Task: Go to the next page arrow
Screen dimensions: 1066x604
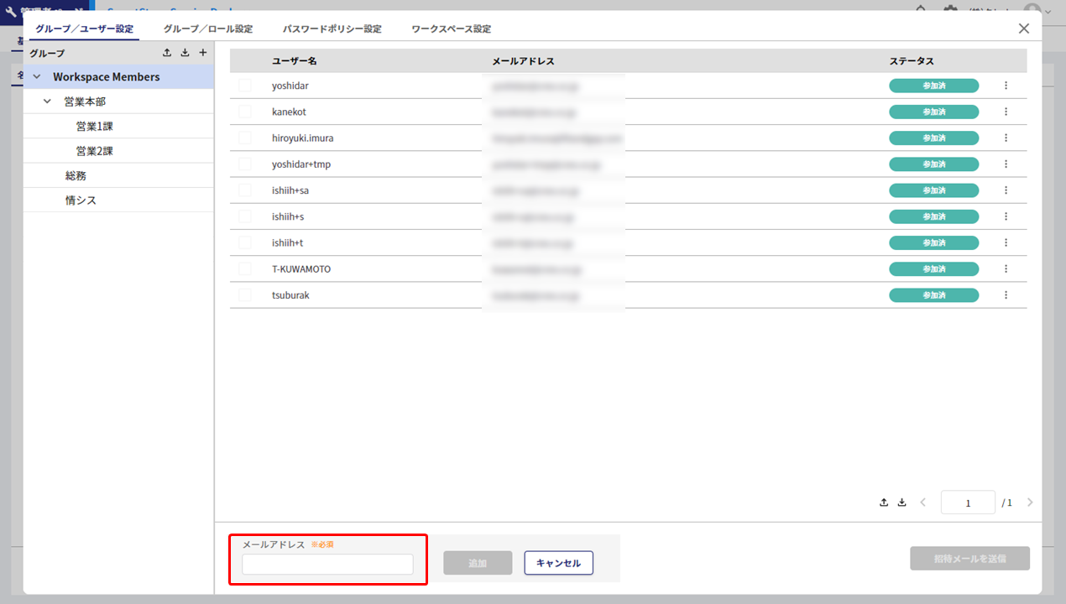Action: click(1030, 502)
